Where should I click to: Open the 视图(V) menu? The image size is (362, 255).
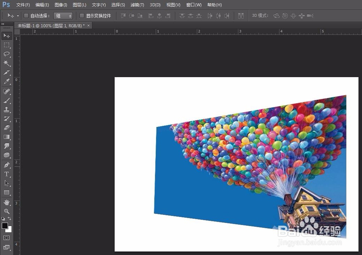pos(173,5)
